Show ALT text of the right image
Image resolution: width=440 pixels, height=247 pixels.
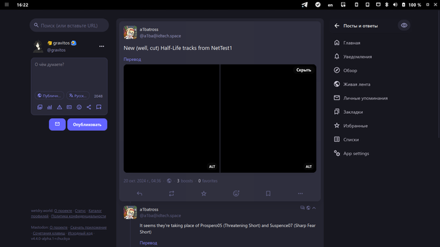point(309,167)
